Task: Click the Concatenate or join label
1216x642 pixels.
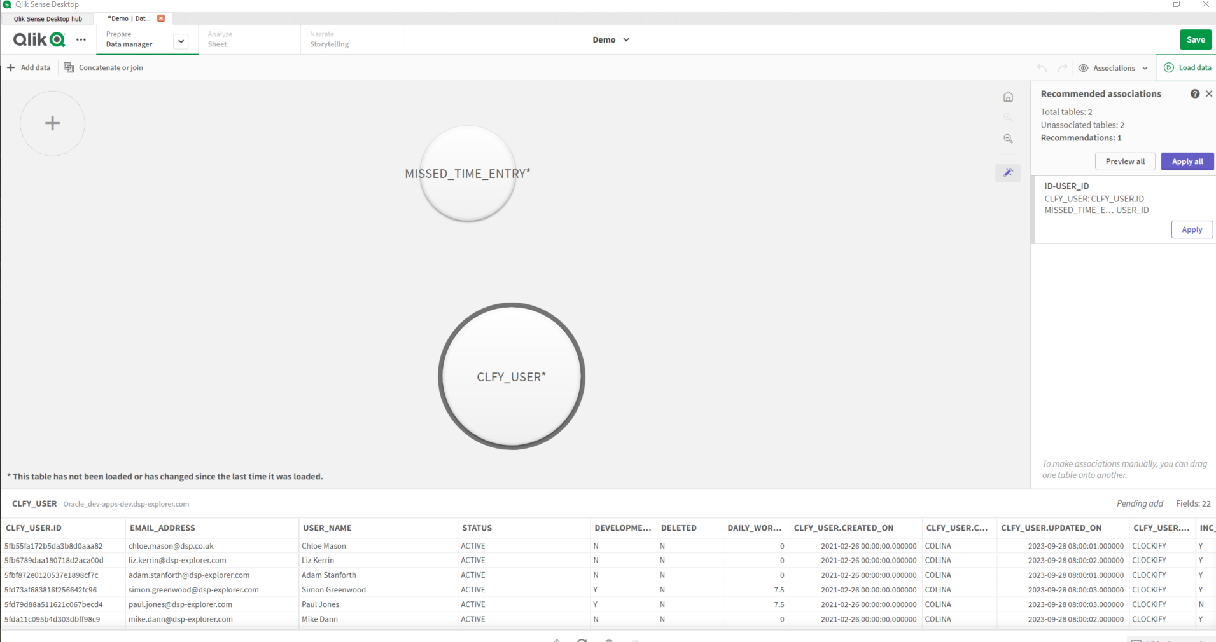Action: click(111, 67)
